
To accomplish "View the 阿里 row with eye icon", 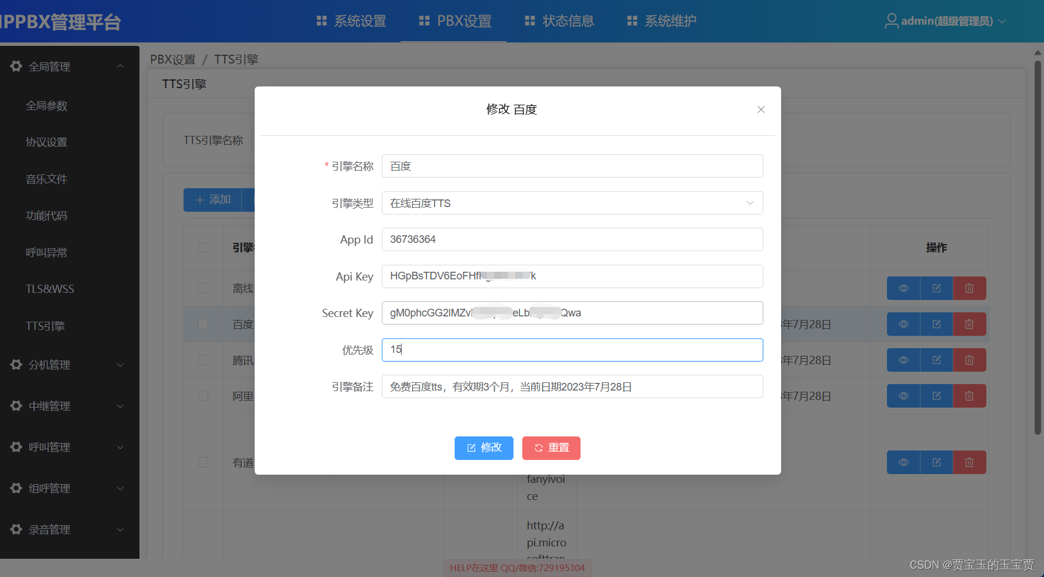I will (x=903, y=396).
